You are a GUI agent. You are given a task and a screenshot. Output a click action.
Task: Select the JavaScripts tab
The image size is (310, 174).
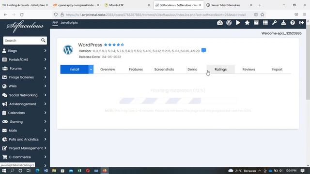pos(69,23)
